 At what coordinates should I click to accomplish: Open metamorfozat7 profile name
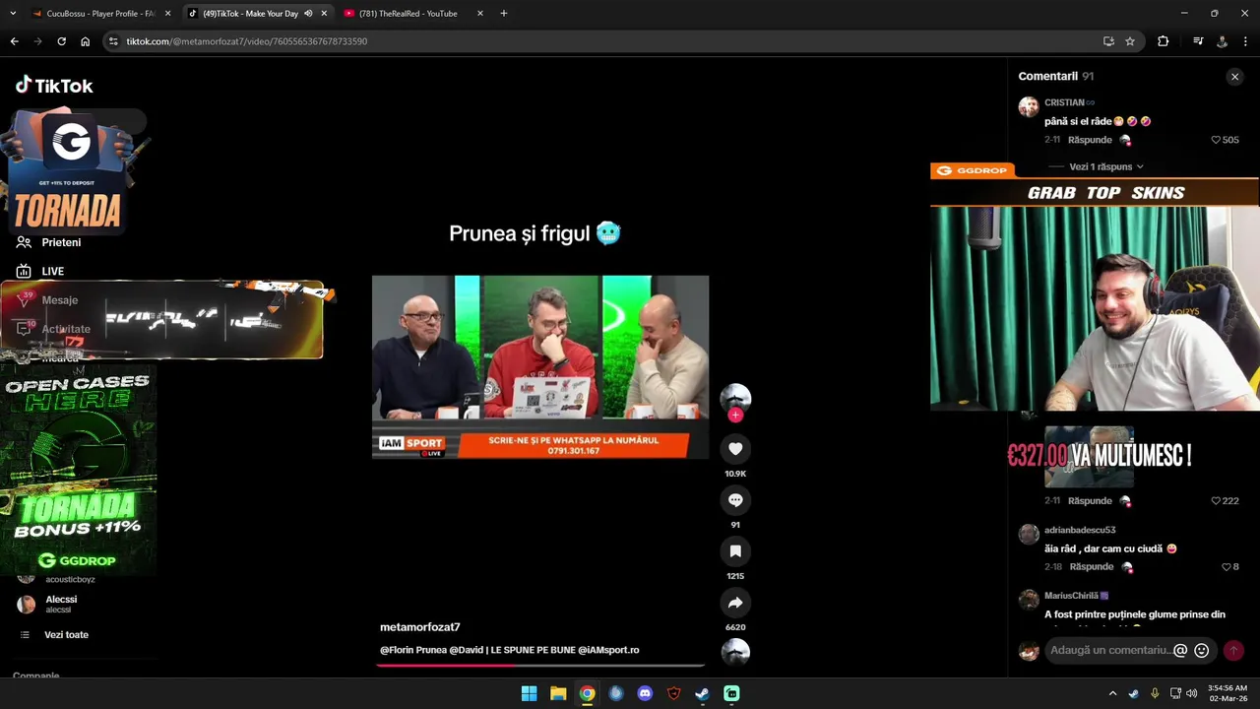[x=420, y=627]
